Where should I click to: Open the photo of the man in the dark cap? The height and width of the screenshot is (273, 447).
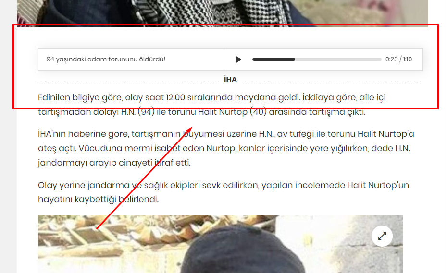coord(220,244)
